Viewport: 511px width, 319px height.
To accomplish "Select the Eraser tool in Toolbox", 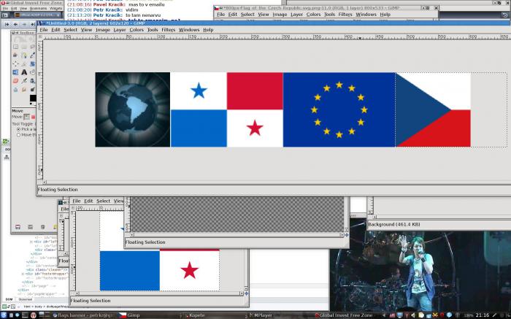I will tap(15, 80).
